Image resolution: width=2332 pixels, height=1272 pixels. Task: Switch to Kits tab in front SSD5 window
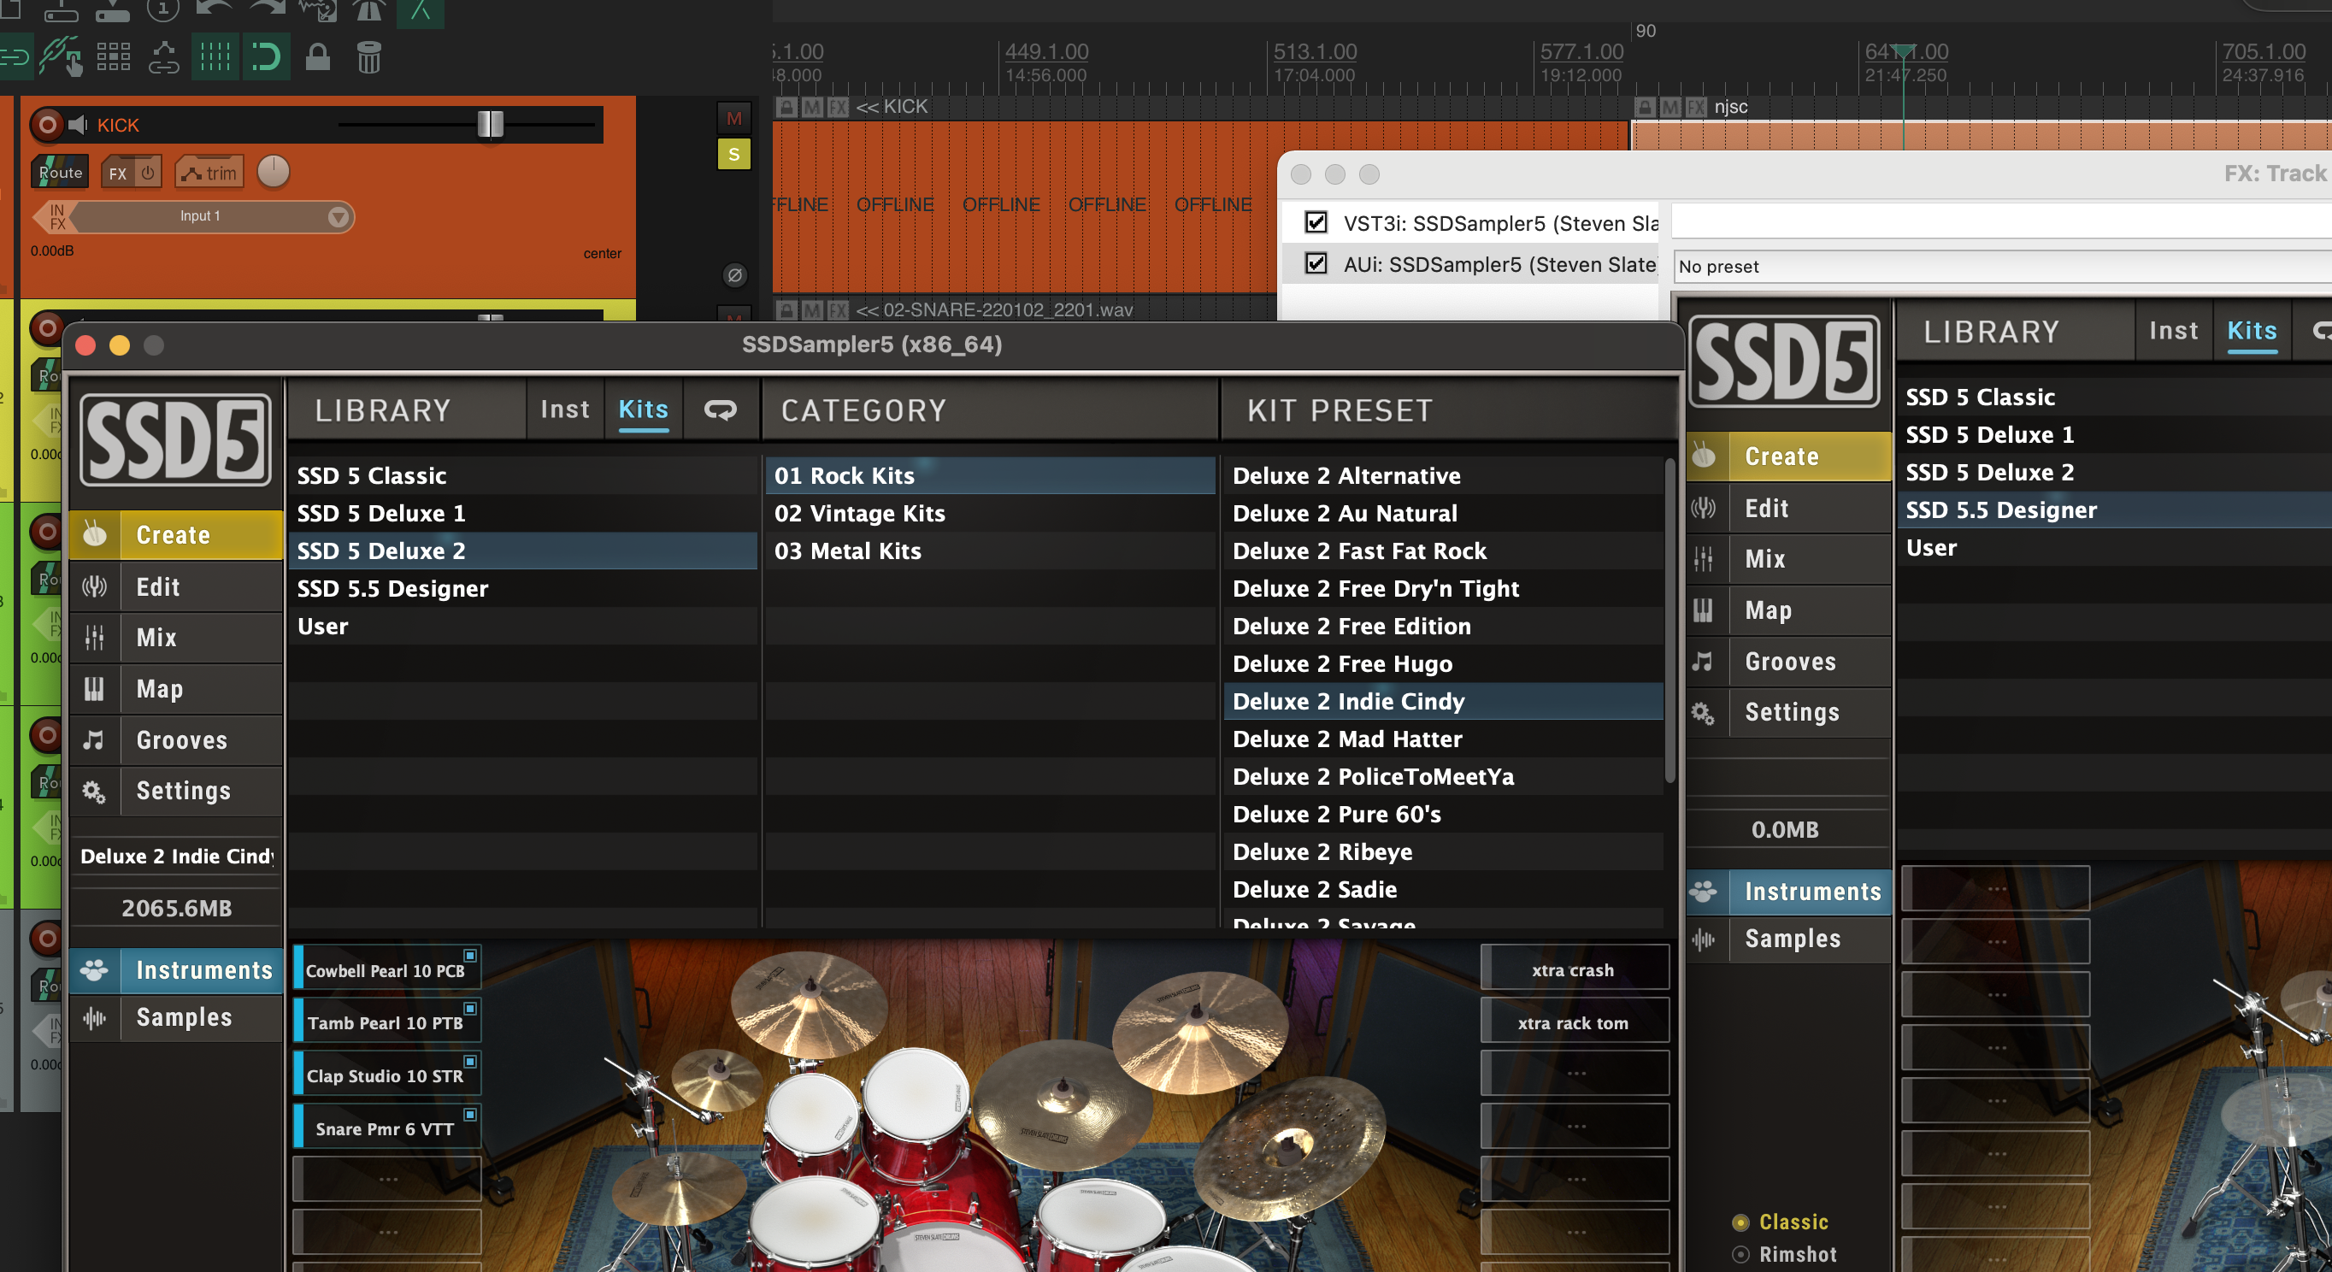click(x=643, y=409)
